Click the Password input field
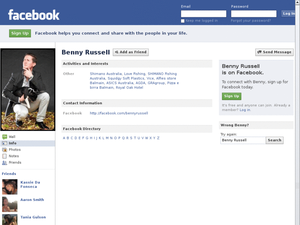 coord(254,14)
